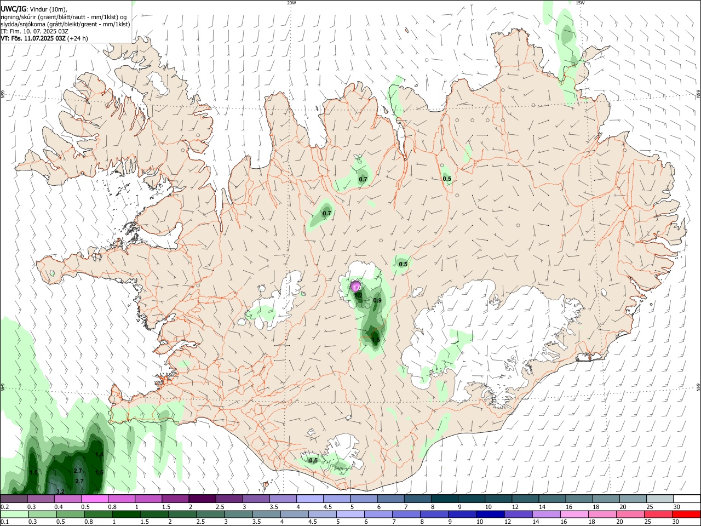Click the "15W" longitude label at the top edge
Viewport: 701px width, 526px height.
(x=580, y=3)
